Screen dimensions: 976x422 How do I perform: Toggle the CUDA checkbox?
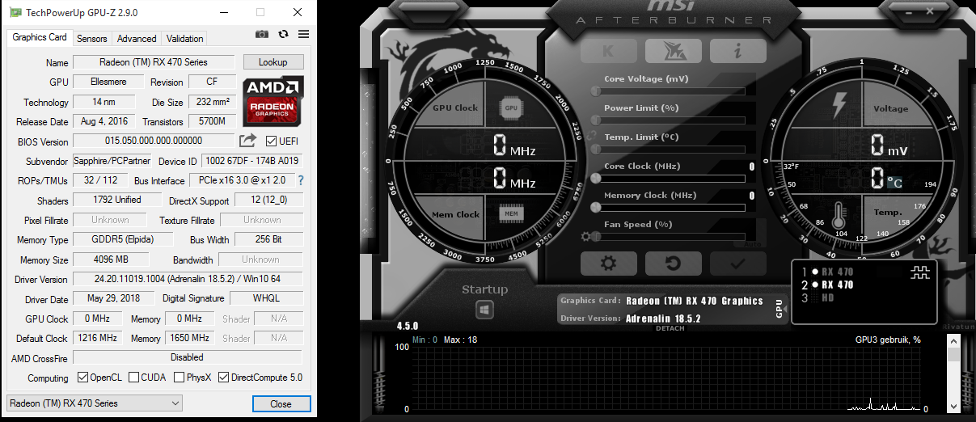point(134,378)
